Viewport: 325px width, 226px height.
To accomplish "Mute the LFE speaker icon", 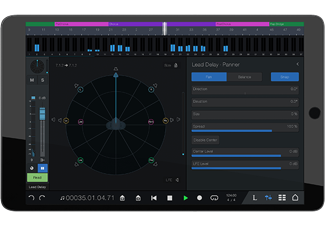I will [177, 180].
